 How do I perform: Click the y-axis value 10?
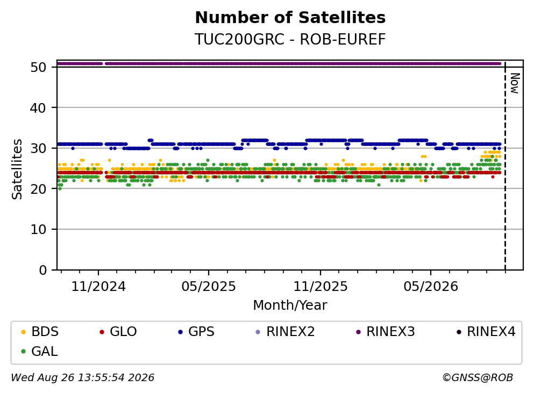point(38,229)
